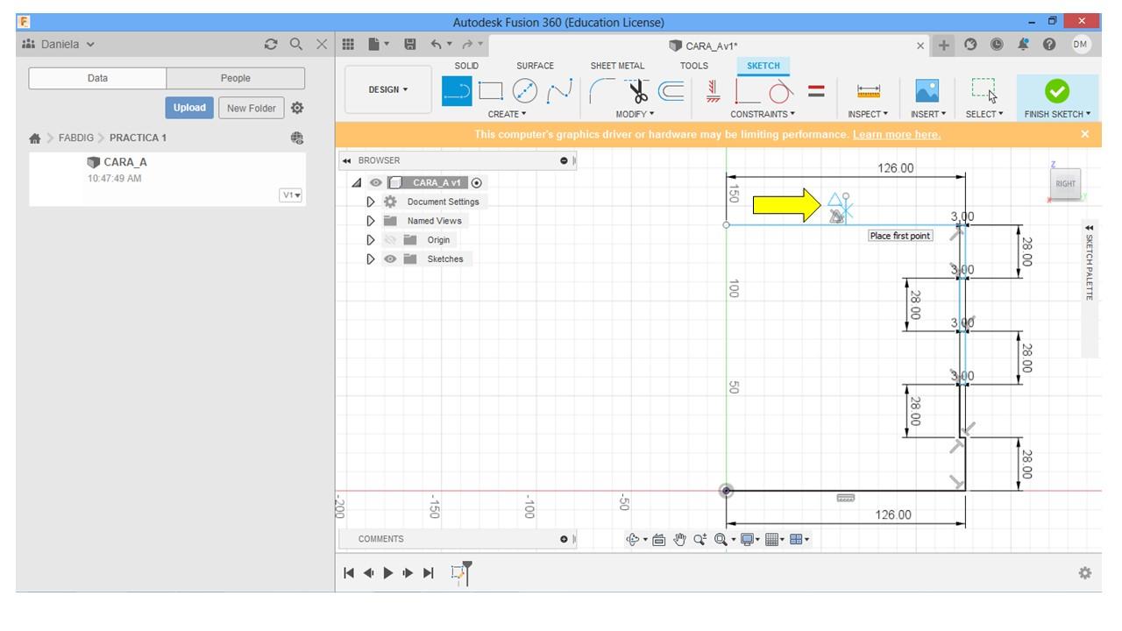Screen dimensions: 1122x631
Task: Select the Offset tool
Action: coord(671,90)
